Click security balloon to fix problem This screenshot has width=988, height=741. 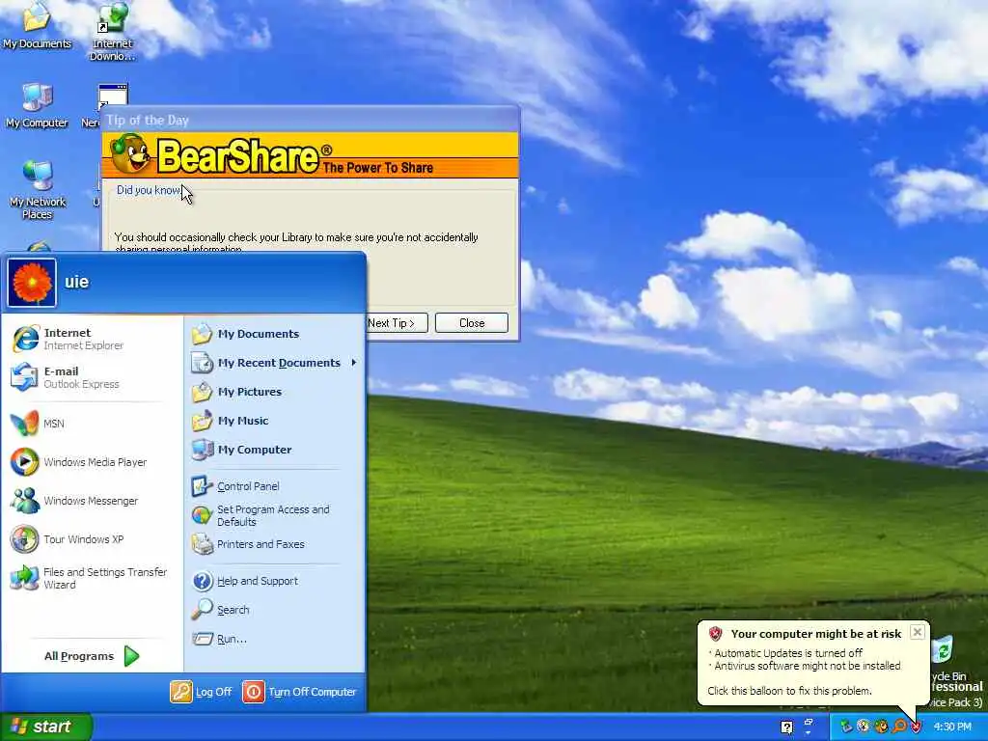(x=812, y=663)
